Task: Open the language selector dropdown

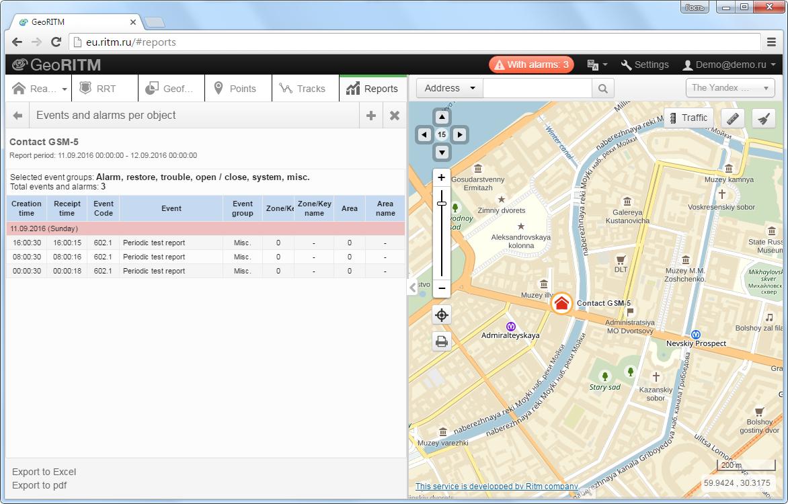Action: click(x=597, y=65)
